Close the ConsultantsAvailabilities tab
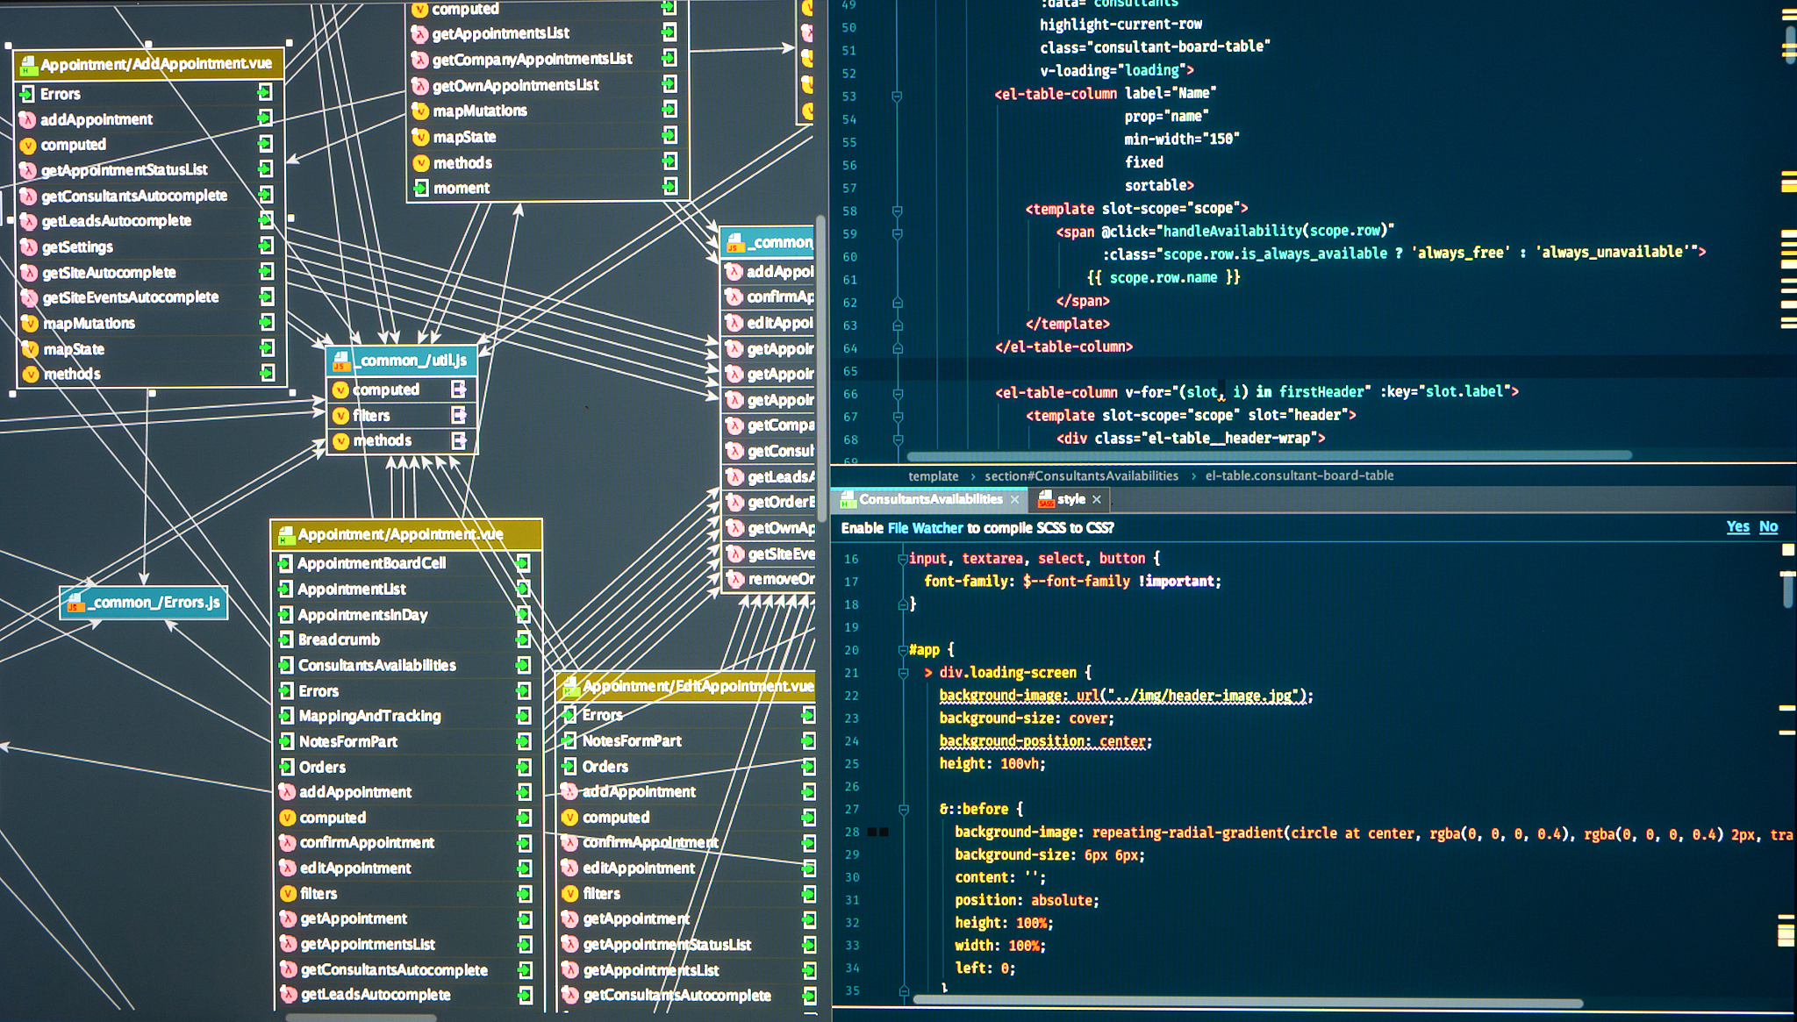 coord(1014,499)
